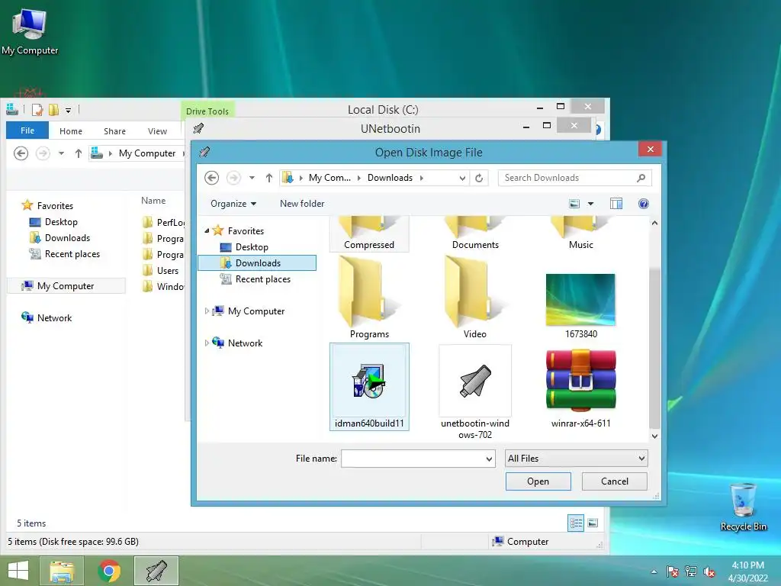Image resolution: width=781 pixels, height=586 pixels.
Task: Click the Name column header
Action: pos(153,201)
